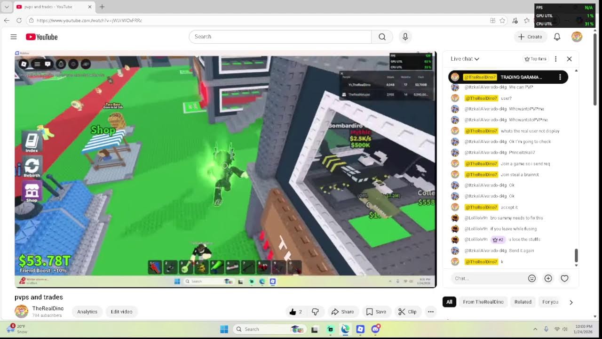This screenshot has height=339, width=602.
Task: Add this page to favorites
Action: pyautogui.click(x=502, y=20)
